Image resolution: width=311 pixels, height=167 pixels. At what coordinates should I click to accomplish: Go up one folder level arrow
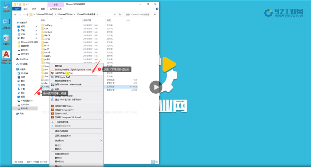27,15
